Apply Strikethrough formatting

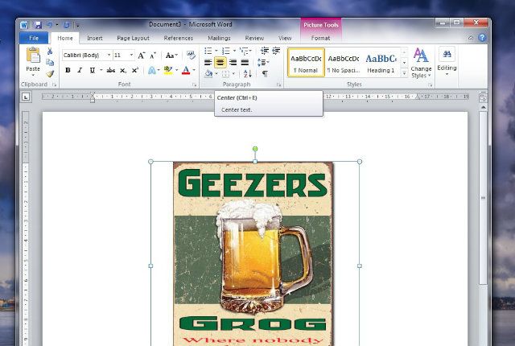click(x=111, y=70)
